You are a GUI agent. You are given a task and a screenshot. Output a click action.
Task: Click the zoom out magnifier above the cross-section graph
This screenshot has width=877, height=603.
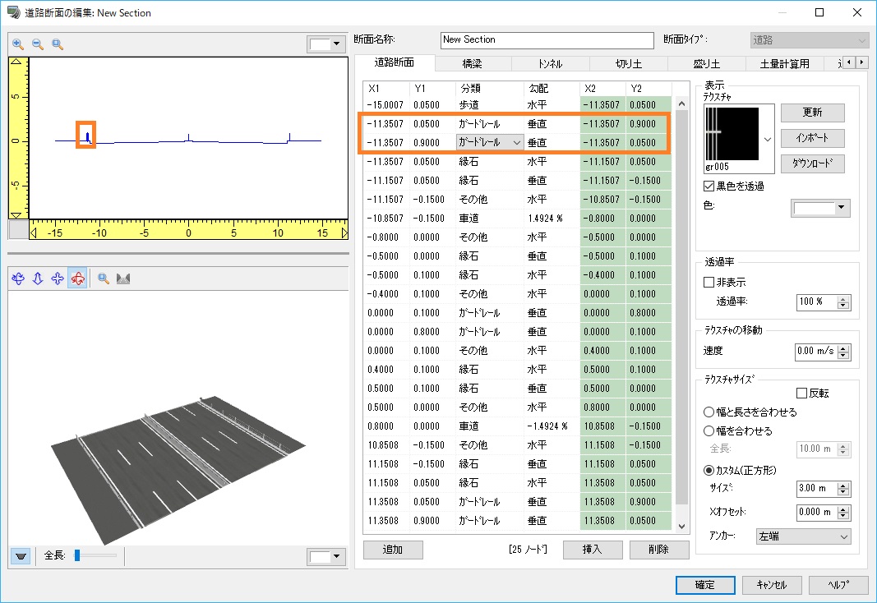click(x=38, y=44)
